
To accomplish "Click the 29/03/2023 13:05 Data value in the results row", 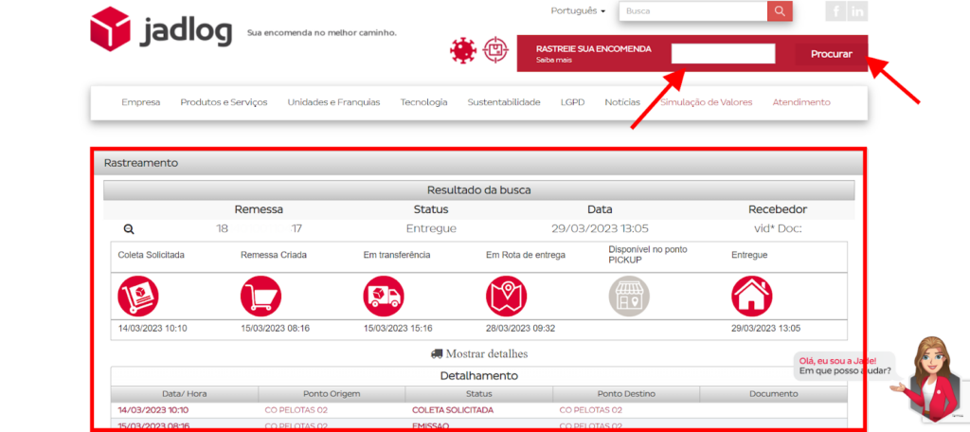I will pyautogui.click(x=600, y=229).
